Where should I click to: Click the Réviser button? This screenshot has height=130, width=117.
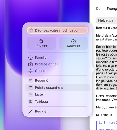point(41,43)
